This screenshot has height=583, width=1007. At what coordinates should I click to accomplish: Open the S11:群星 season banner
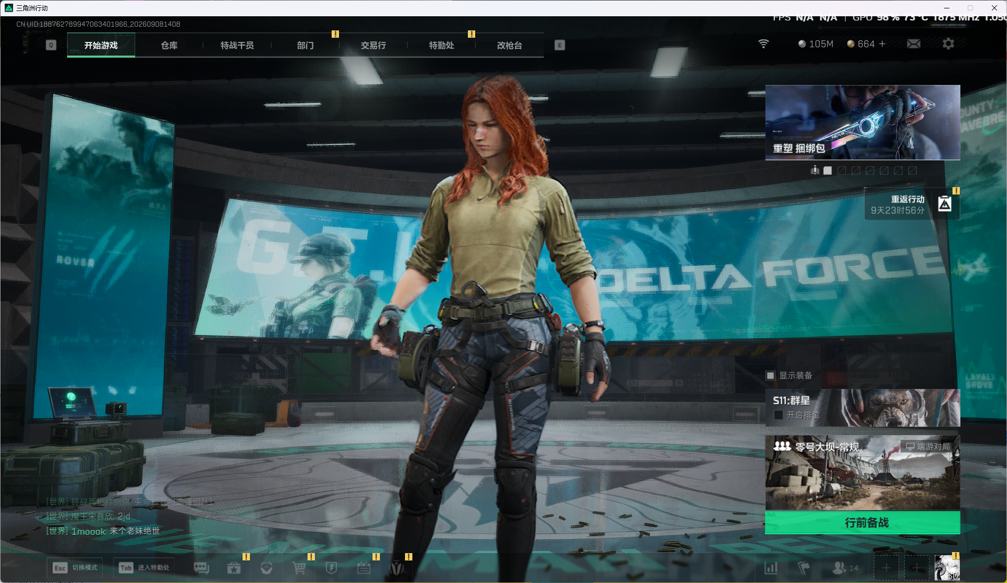coord(862,408)
